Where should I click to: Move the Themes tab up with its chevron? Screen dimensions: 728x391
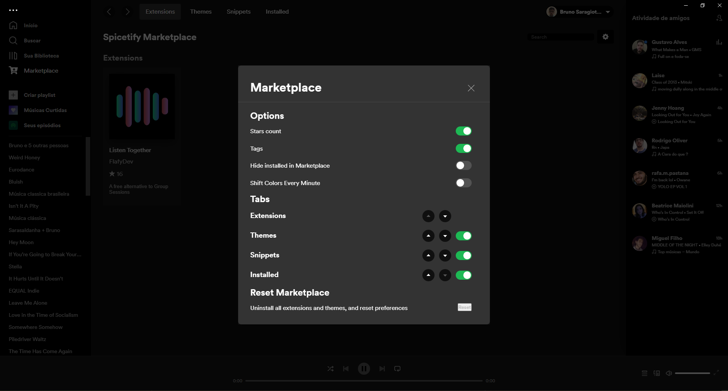tap(428, 235)
